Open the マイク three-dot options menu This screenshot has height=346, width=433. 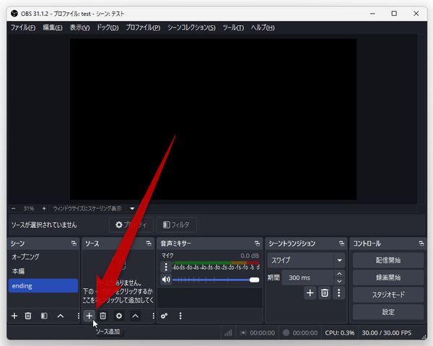click(165, 267)
